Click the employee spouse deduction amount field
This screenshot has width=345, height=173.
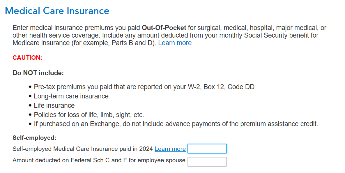pos(207,162)
